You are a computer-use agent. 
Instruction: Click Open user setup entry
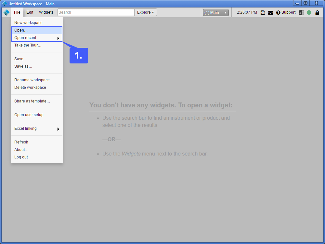tap(37, 115)
